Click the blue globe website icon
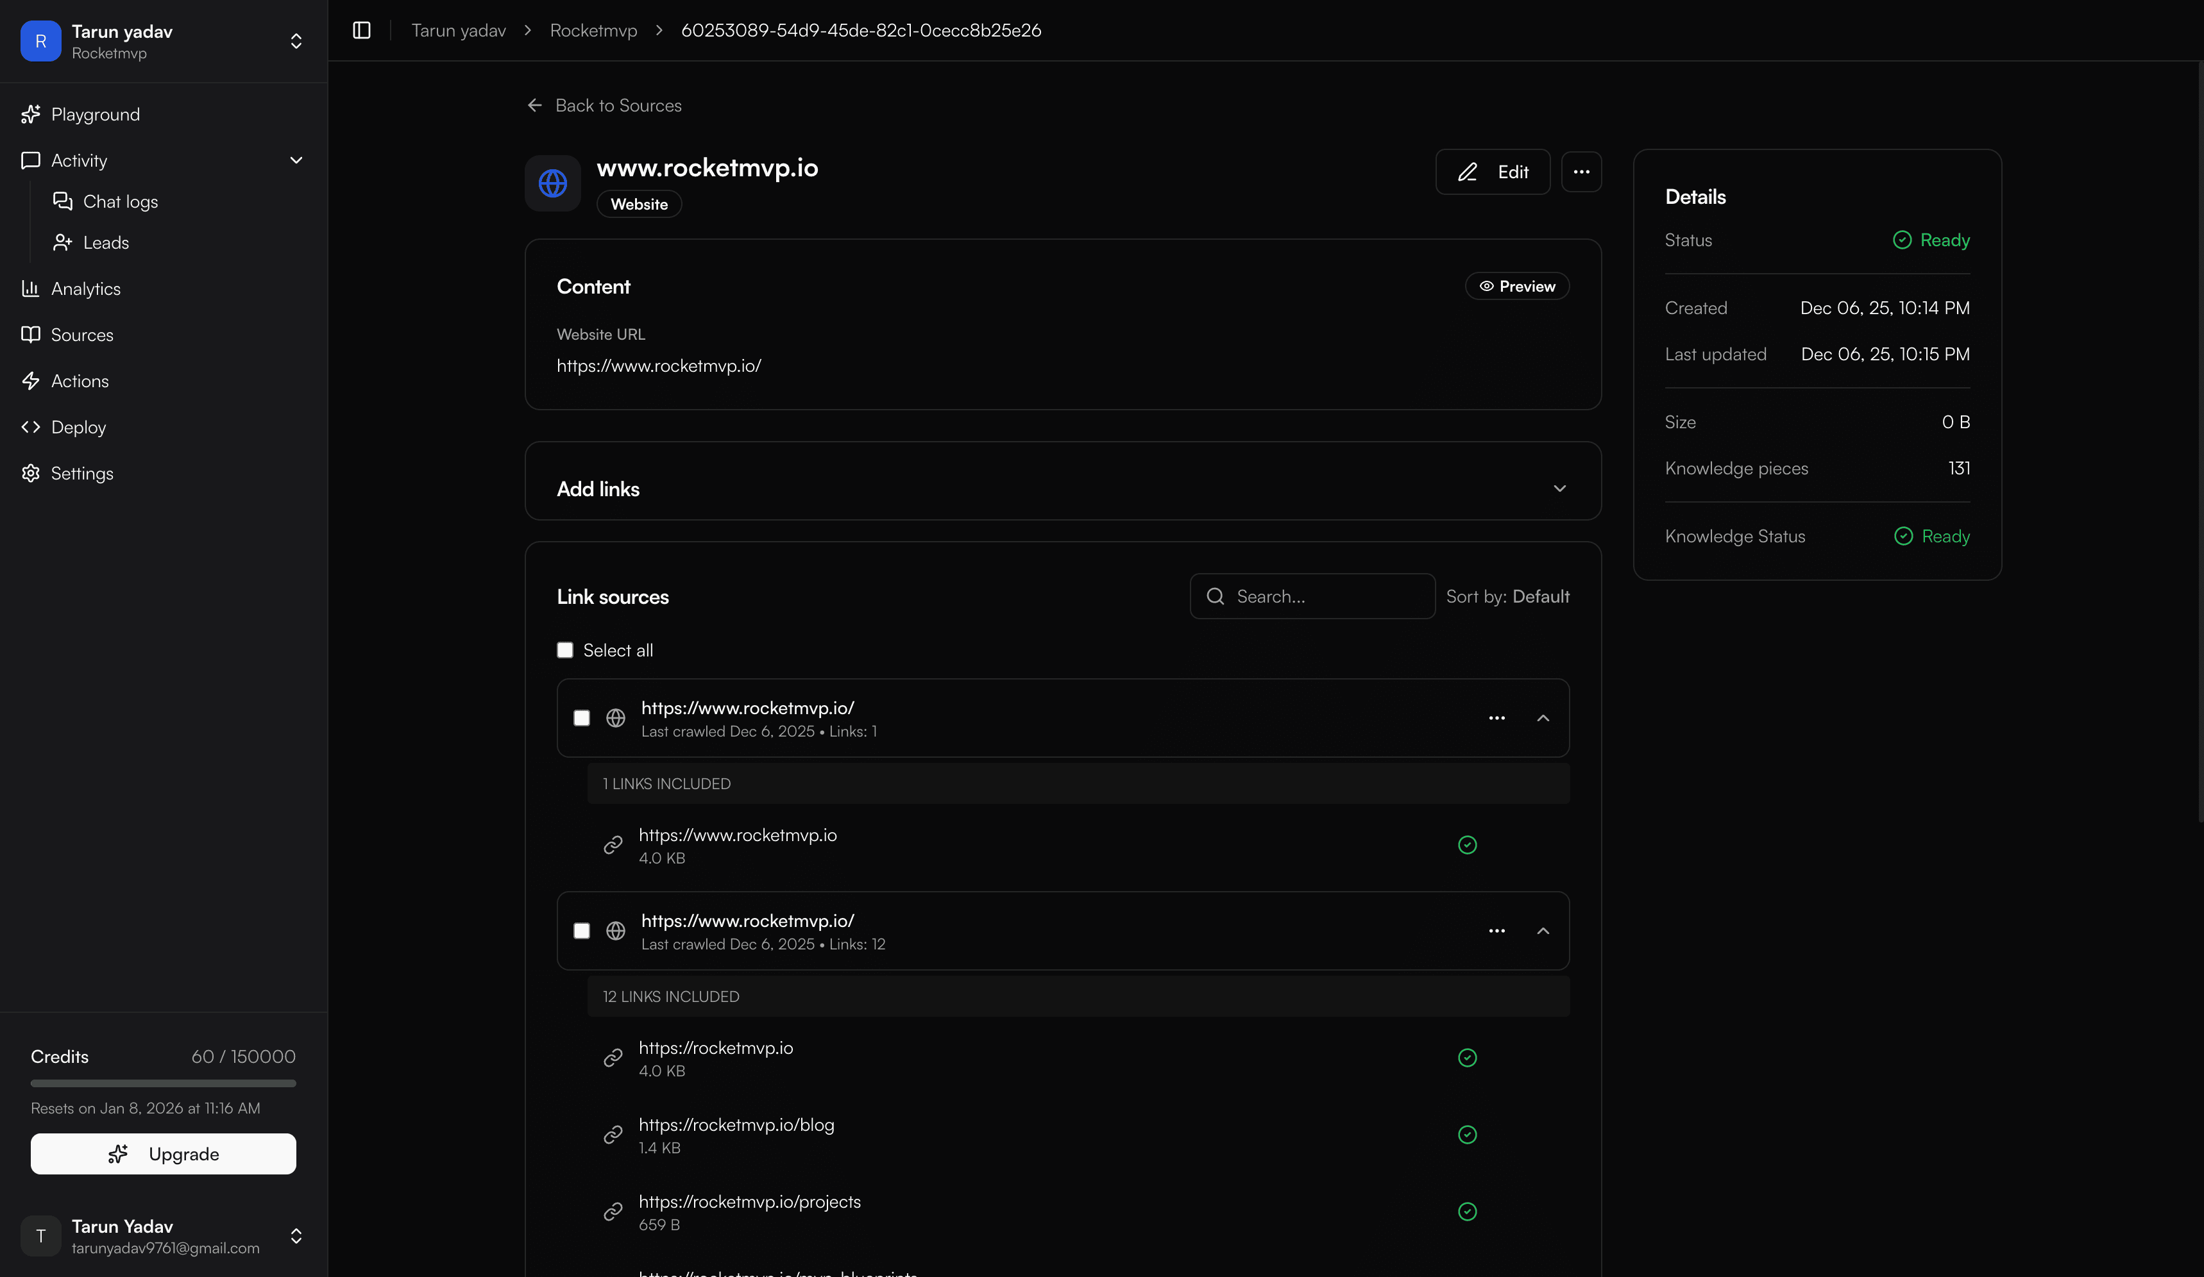Image resolution: width=2204 pixels, height=1277 pixels. [553, 183]
